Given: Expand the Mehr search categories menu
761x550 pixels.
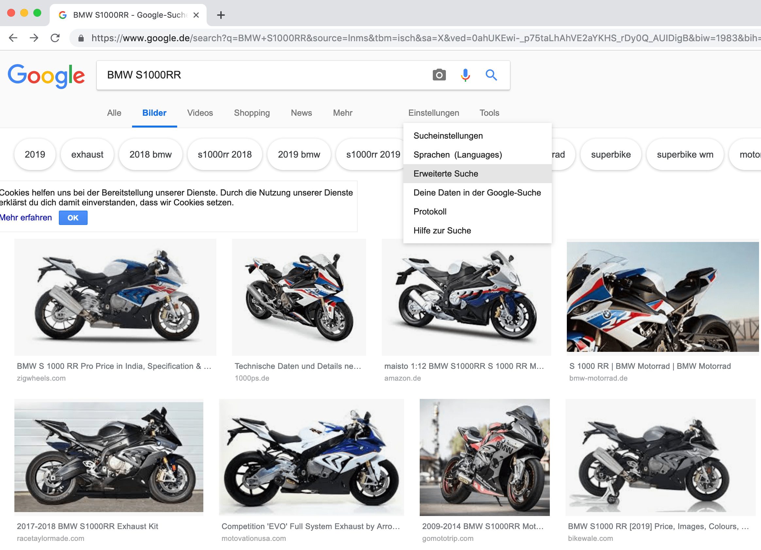Looking at the screenshot, I should point(342,113).
